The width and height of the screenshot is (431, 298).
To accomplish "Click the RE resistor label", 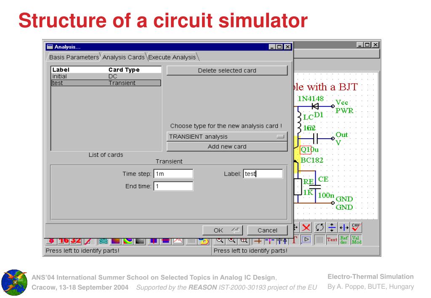I will coord(308,182).
